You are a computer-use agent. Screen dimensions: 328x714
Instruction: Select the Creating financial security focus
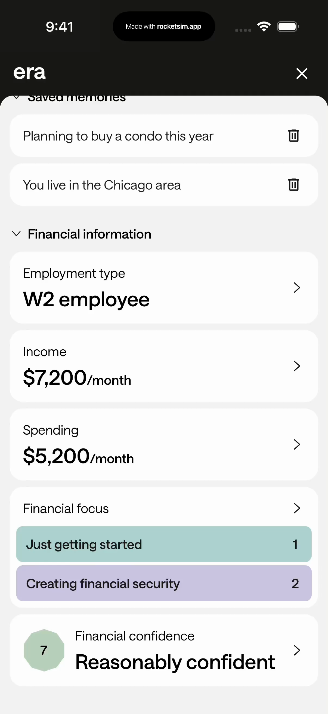coord(164,584)
